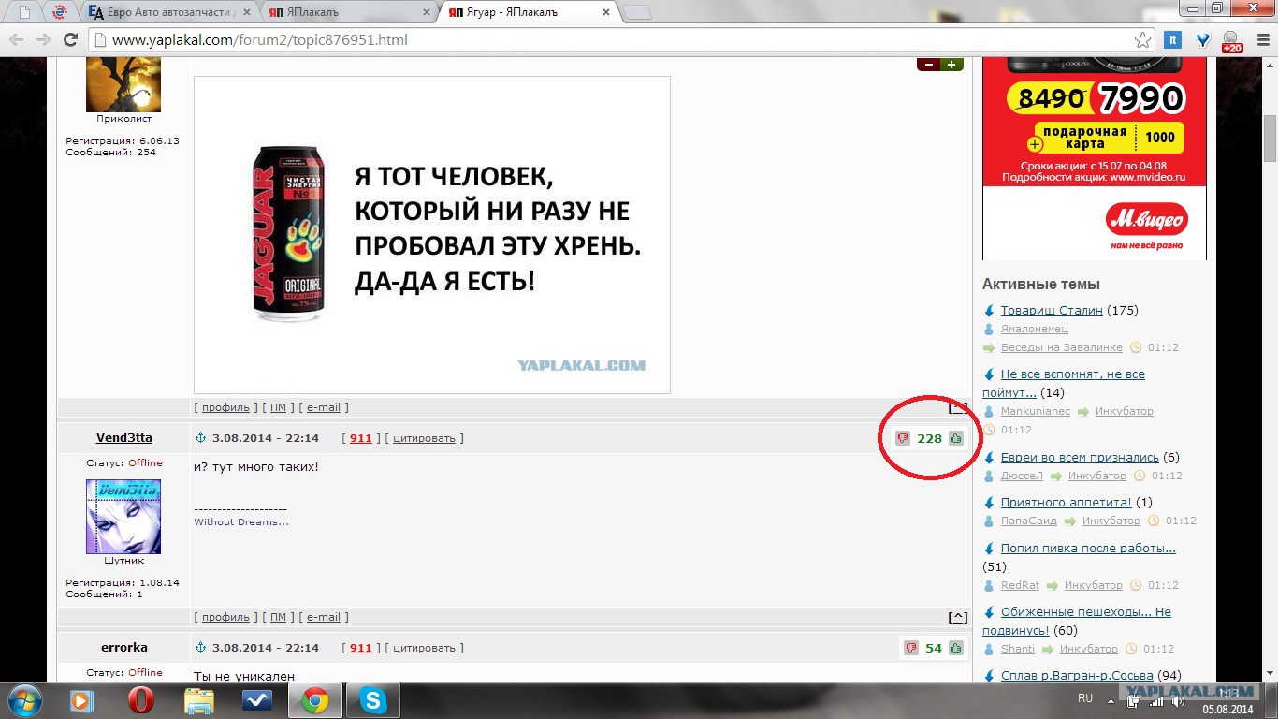1278x719 pixels.
Task: Click the browser forward arrow
Action: [43, 40]
